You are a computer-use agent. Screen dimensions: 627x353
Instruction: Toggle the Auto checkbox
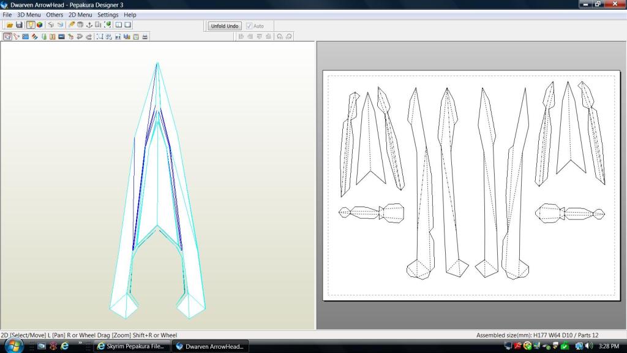pyautogui.click(x=249, y=26)
